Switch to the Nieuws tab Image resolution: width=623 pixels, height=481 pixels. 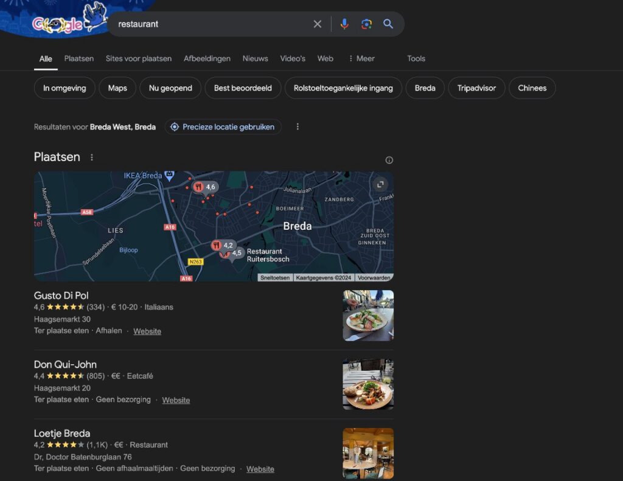coord(255,59)
